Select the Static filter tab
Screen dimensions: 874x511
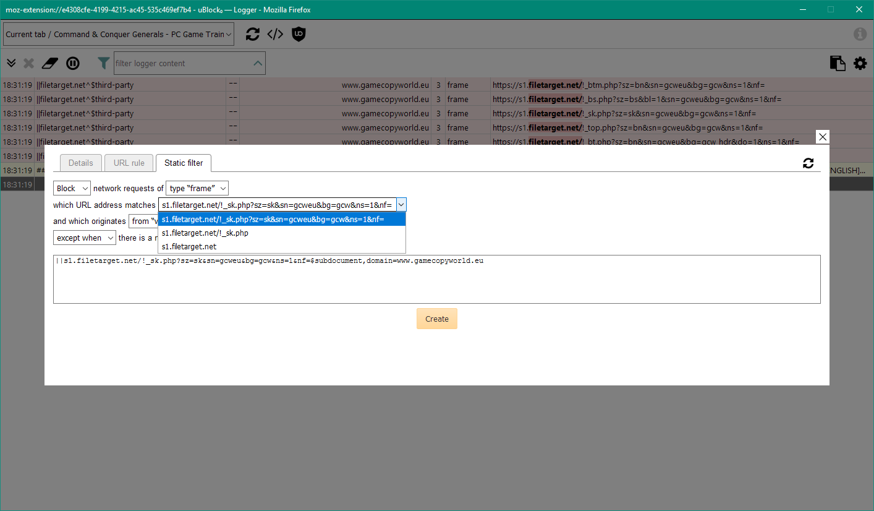[x=184, y=163]
